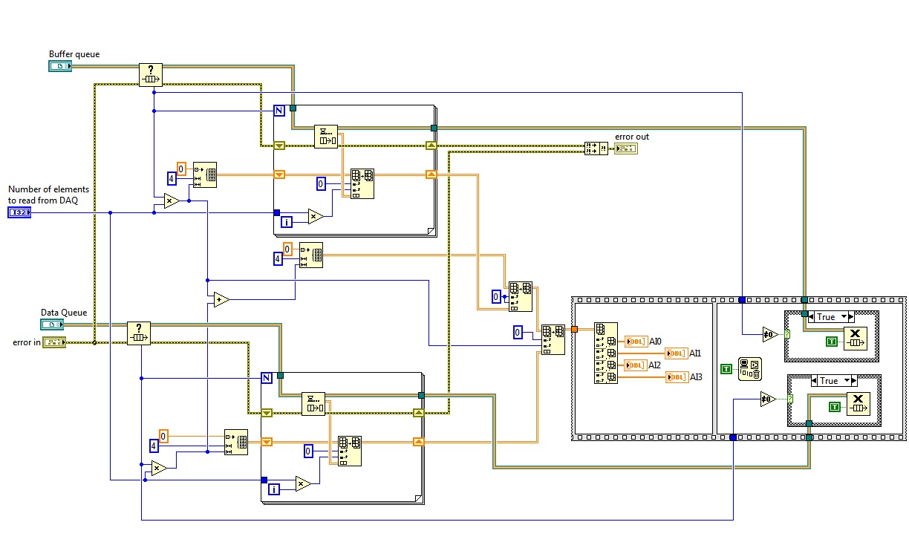Click the error out indicator terminal
This screenshot has width=909, height=548.
pos(626,149)
